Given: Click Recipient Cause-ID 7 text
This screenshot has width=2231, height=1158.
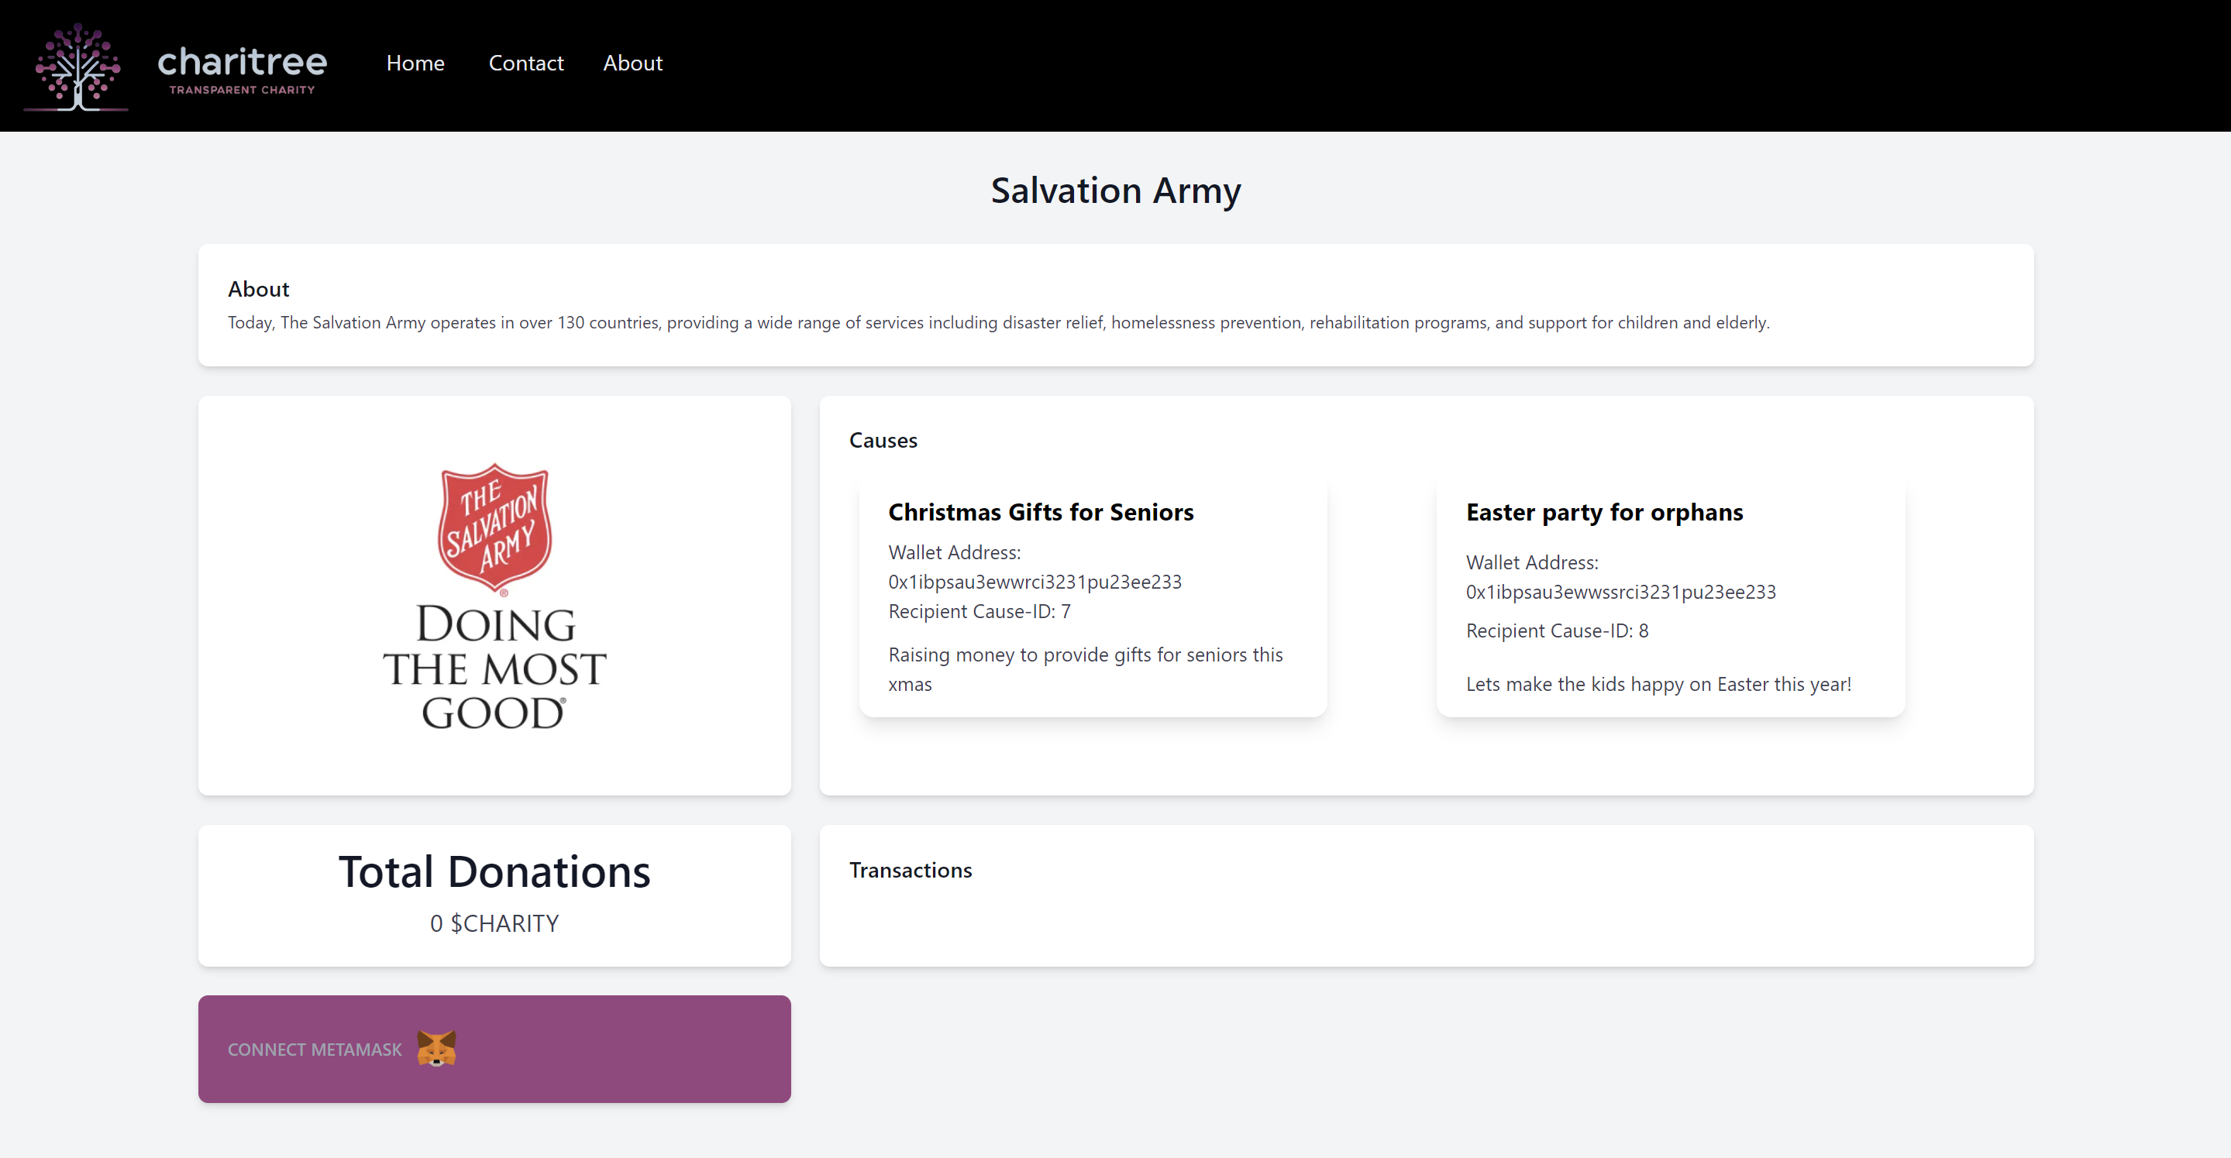Looking at the screenshot, I should (x=979, y=611).
